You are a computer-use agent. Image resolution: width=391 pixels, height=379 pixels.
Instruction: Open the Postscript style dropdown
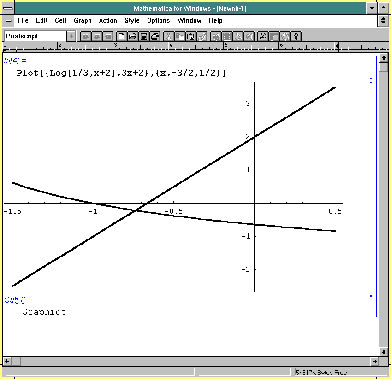71,36
